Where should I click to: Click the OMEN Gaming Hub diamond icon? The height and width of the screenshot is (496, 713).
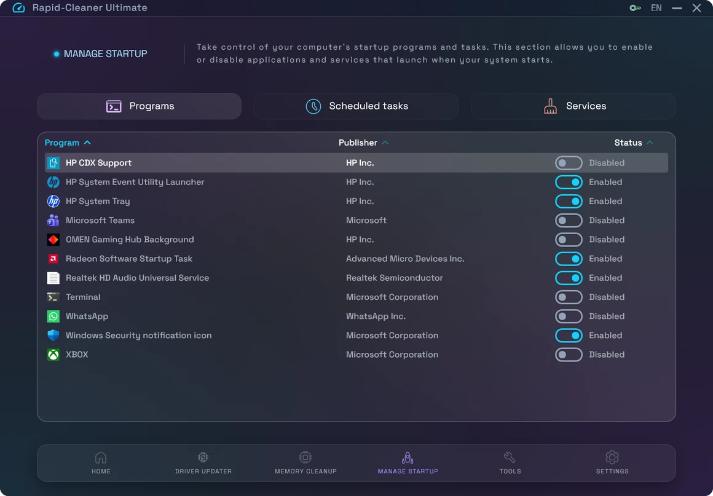[x=53, y=239]
